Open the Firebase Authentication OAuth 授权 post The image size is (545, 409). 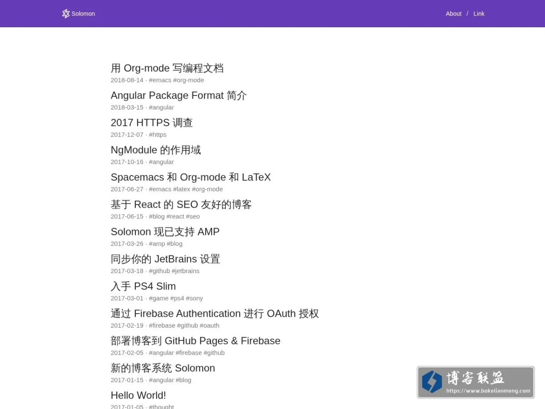(215, 314)
